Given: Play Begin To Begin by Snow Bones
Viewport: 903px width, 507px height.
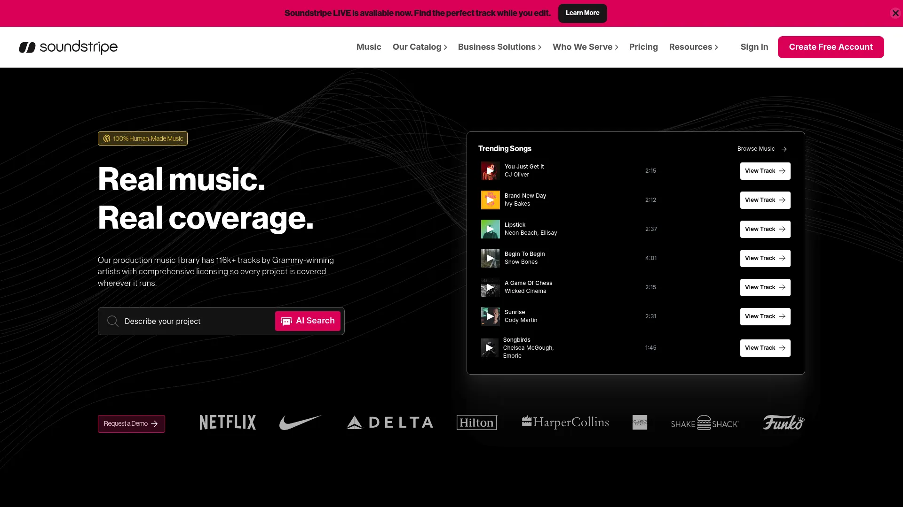Looking at the screenshot, I should (490, 258).
